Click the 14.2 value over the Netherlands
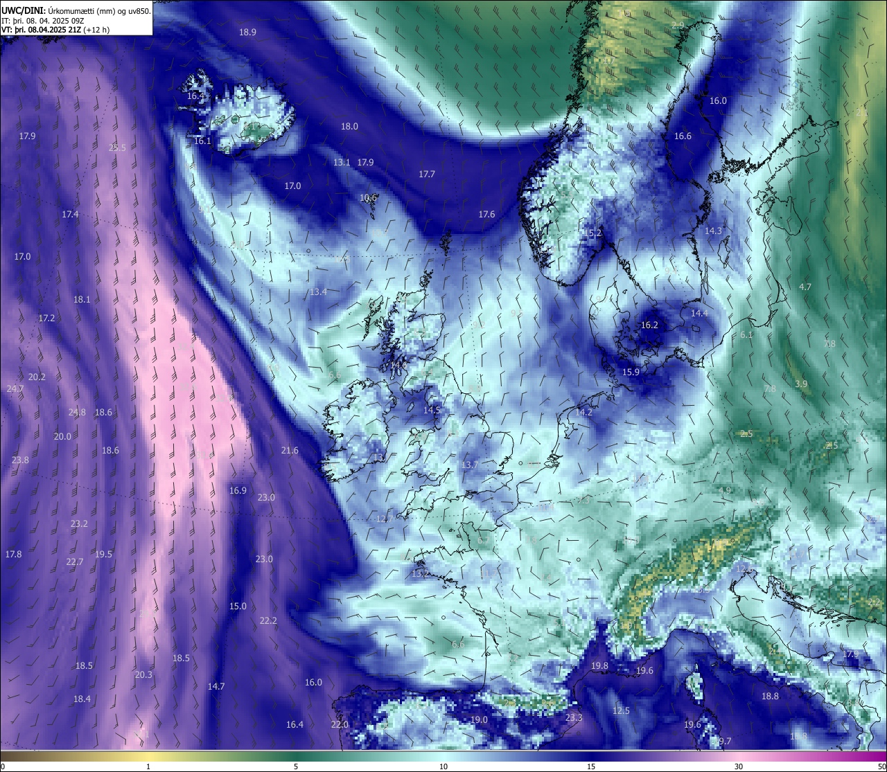The width and height of the screenshot is (887, 772). (x=583, y=413)
